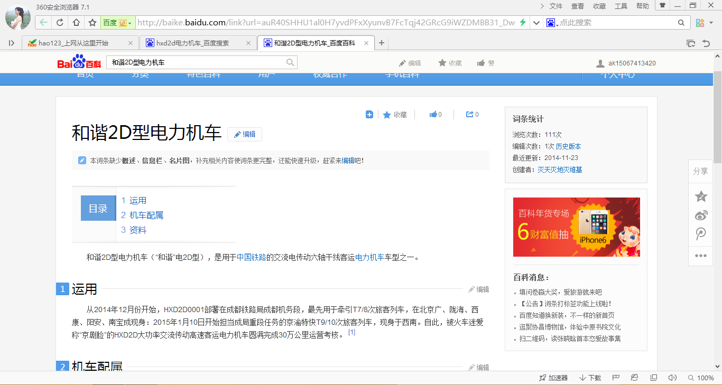Switch to the hao123 tab
Viewport: 722px width, 385px height.
coord(80,43)
